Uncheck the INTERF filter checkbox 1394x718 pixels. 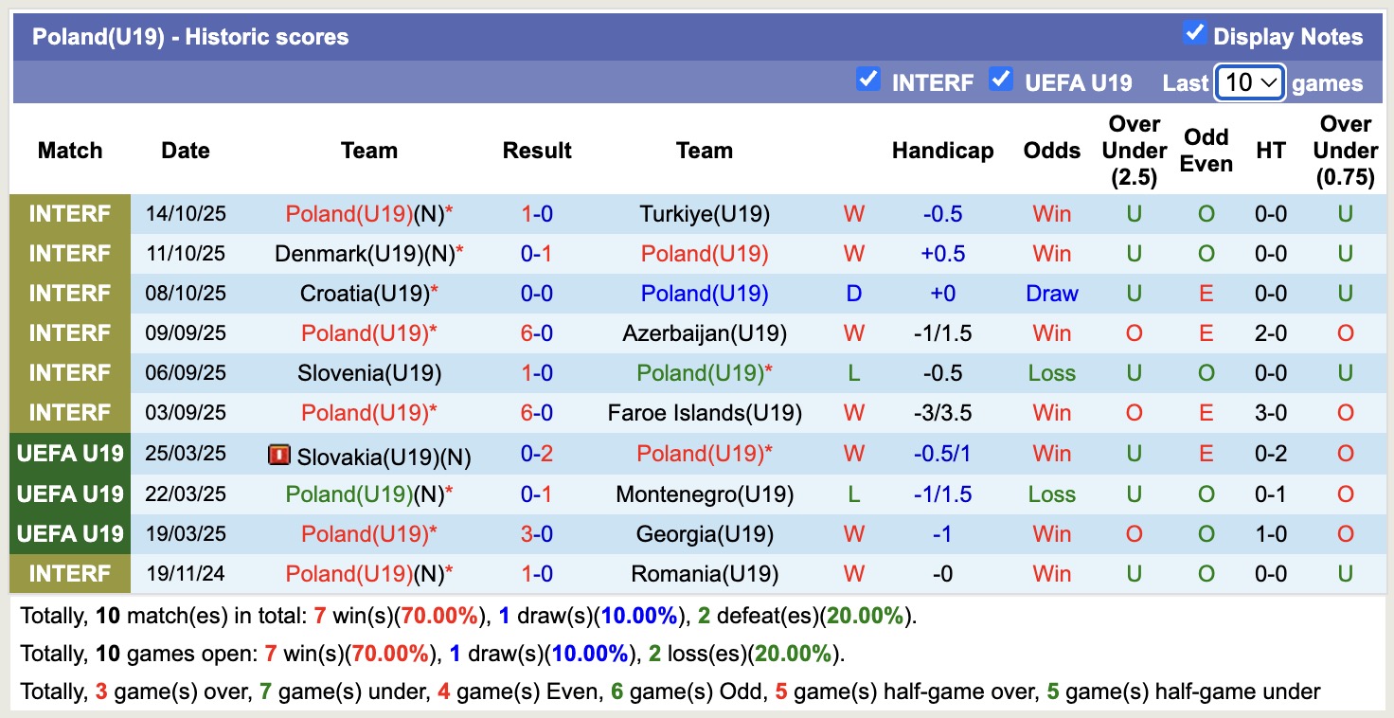pyautogui.click(x=867, y=80)
